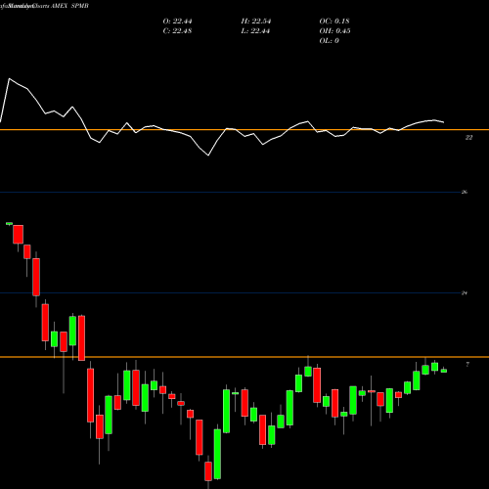This screenshot has width=489, height=489.
Task: Click the "26" price axis label
Action: click(x=465, y=192)
